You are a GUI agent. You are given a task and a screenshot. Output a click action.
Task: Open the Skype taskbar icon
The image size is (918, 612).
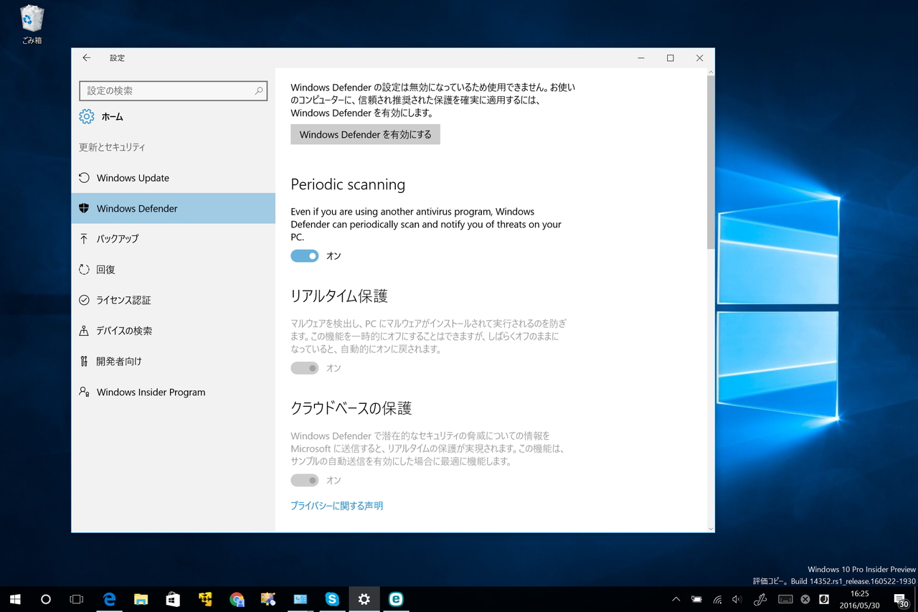332,599
